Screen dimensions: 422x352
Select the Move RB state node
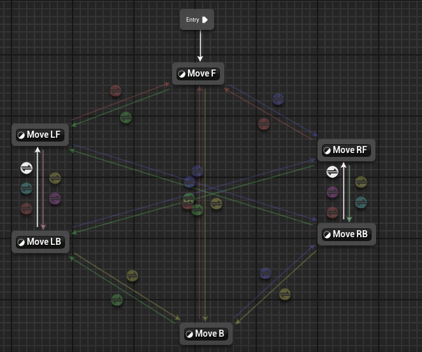click(347, 234)
